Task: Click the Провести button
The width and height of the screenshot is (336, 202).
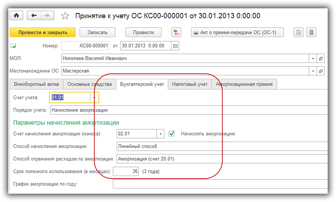Action: (143, 33)
